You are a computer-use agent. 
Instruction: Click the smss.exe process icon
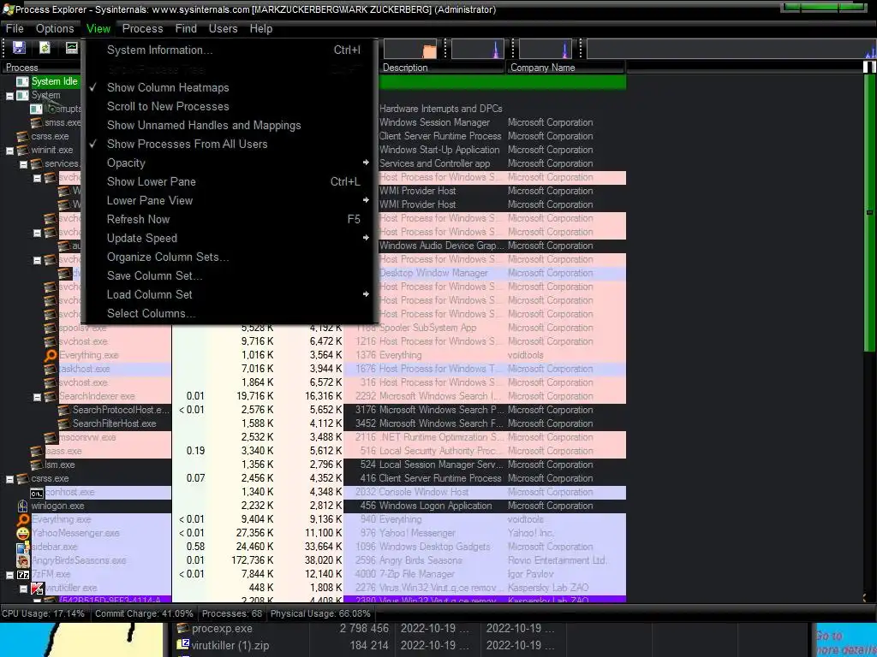(36, 122)
